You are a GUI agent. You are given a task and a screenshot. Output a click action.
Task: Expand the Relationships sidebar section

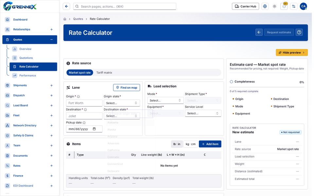click(x=51, y=30)
